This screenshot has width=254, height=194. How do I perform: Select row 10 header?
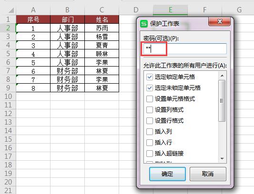pos(8,97)
